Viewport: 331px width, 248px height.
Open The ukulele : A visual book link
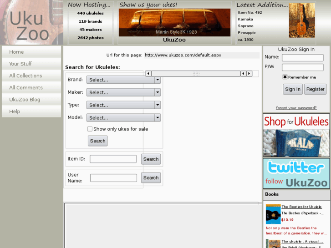pos(302,242)
